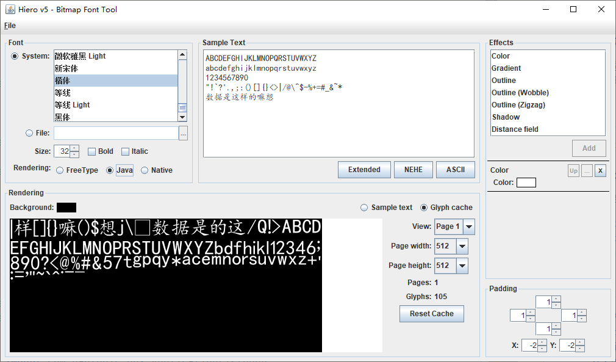Enable the Bold checkbox
This screenshot has height=362, width=616.
point(92,151)
